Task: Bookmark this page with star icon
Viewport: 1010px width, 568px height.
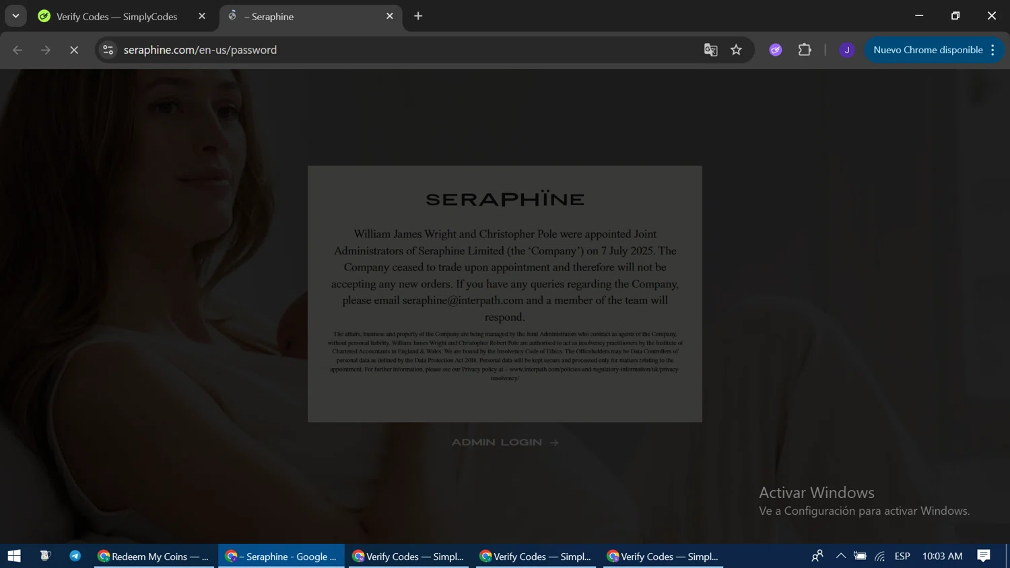Action: [x=736, y=50]
